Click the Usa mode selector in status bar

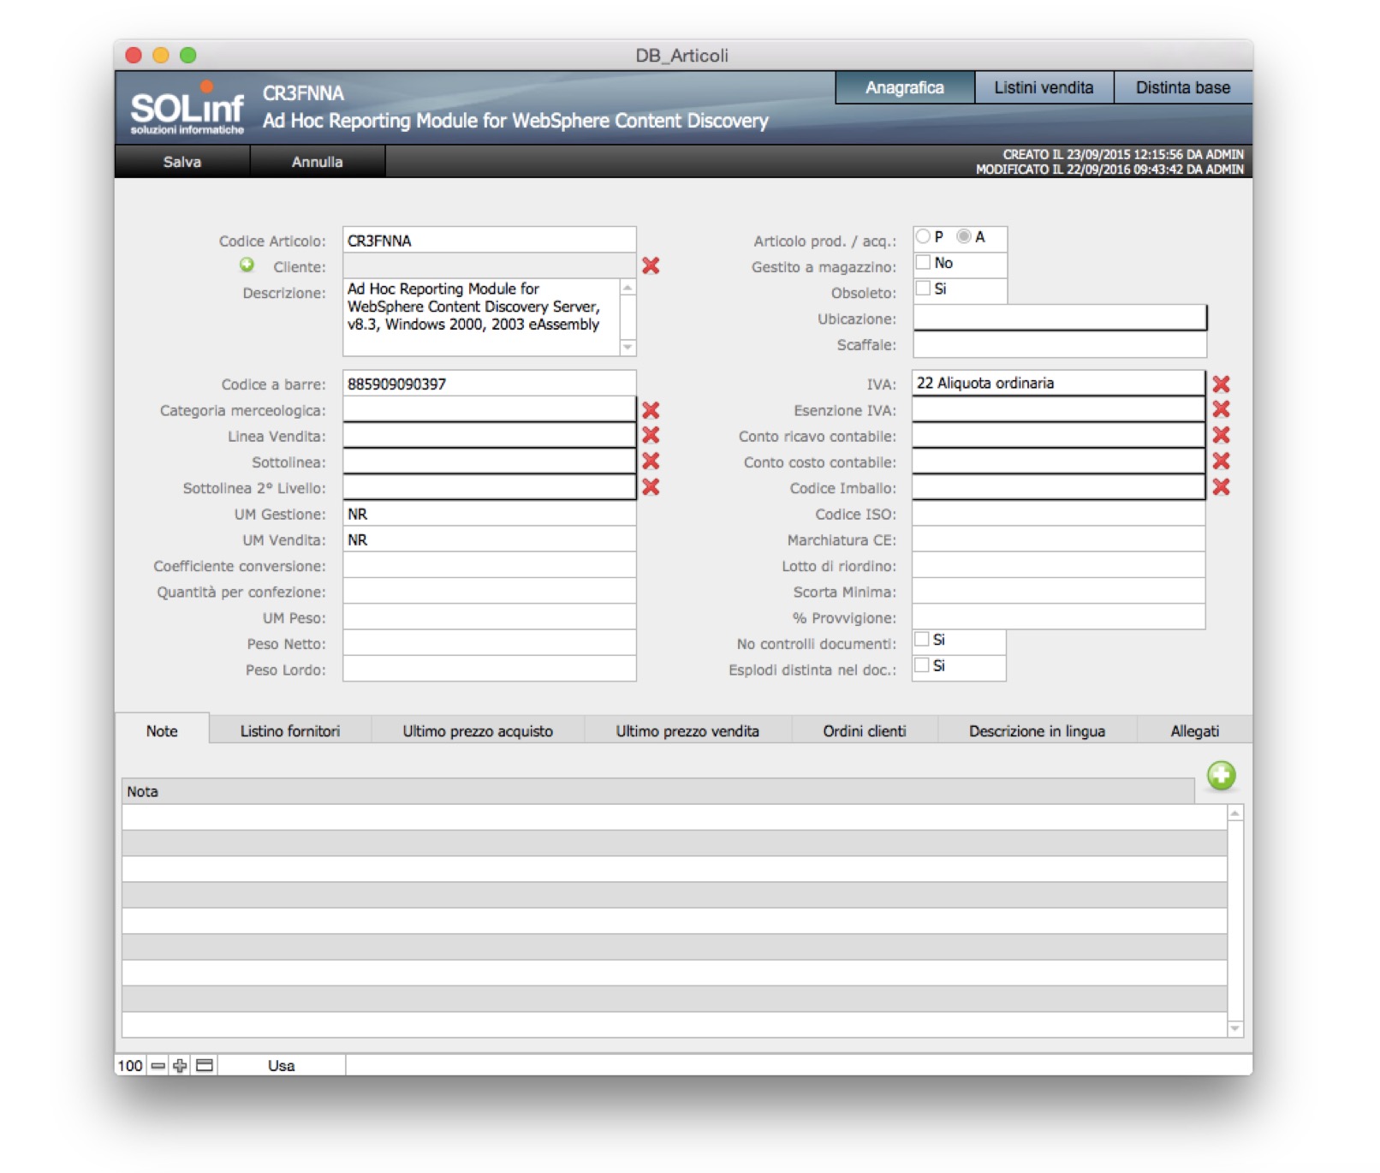pyautogui.click(x=282, y=1066)
